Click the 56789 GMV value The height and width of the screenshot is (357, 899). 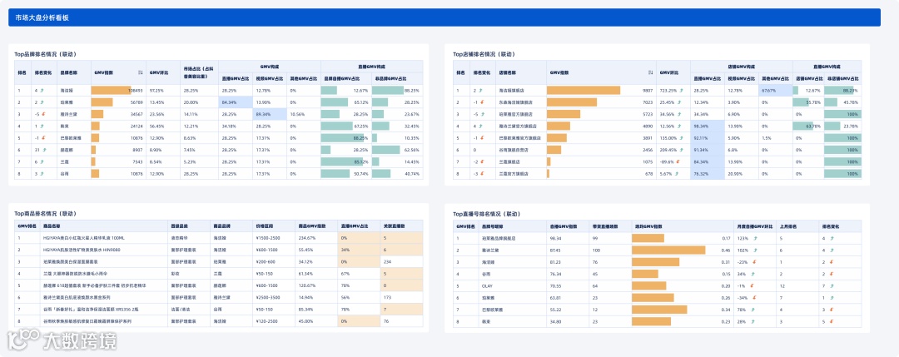[x=137, y=102]
